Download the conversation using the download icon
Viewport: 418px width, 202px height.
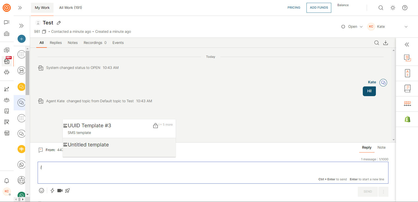point(386,43)
